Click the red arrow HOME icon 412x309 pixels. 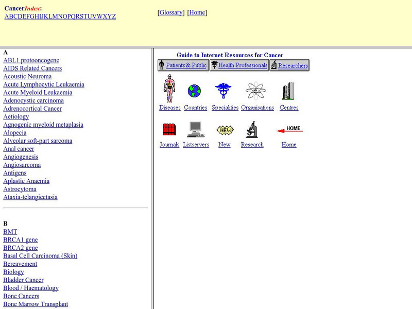coord(289,129)
